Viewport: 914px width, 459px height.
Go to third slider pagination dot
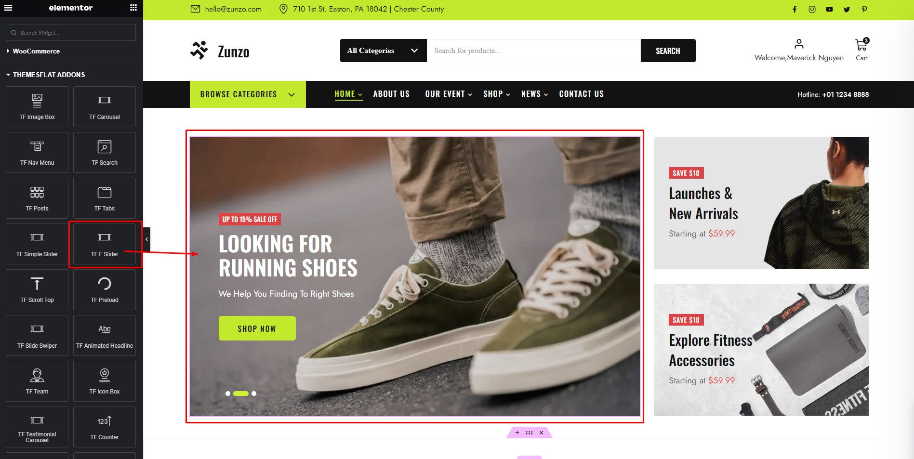pyautogui.click(x=254, y=393)
